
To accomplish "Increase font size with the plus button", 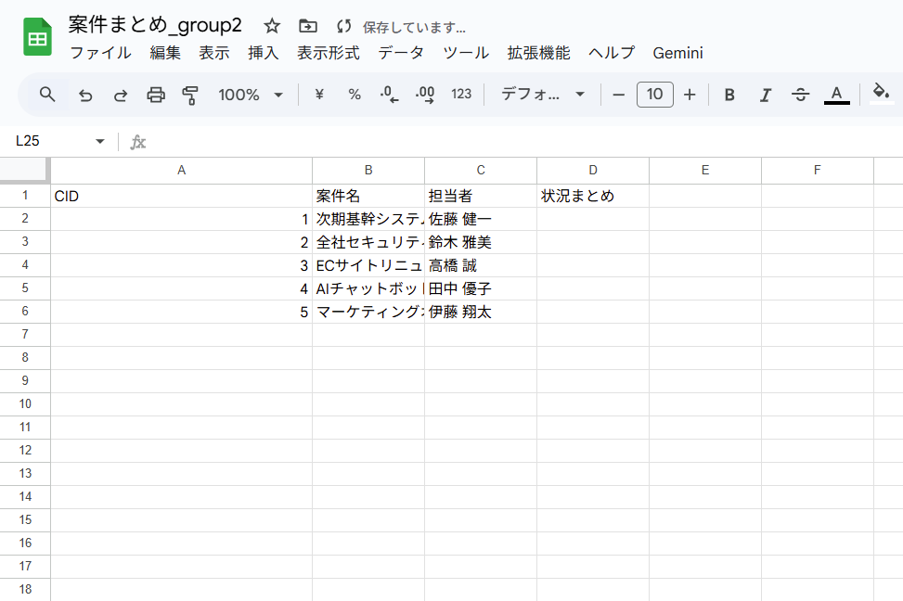I will (x=690, y=95).
